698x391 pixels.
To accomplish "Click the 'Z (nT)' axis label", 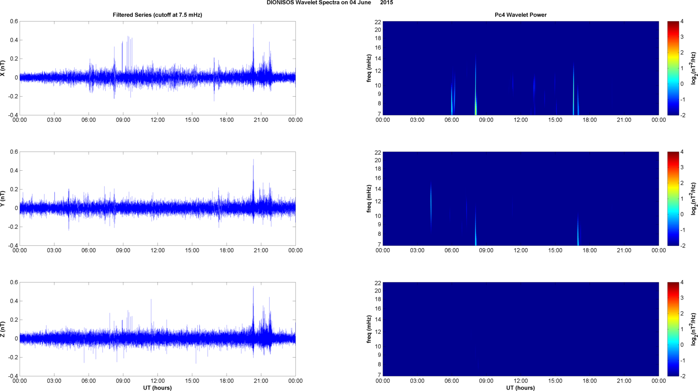I will [x=3, y=329].
